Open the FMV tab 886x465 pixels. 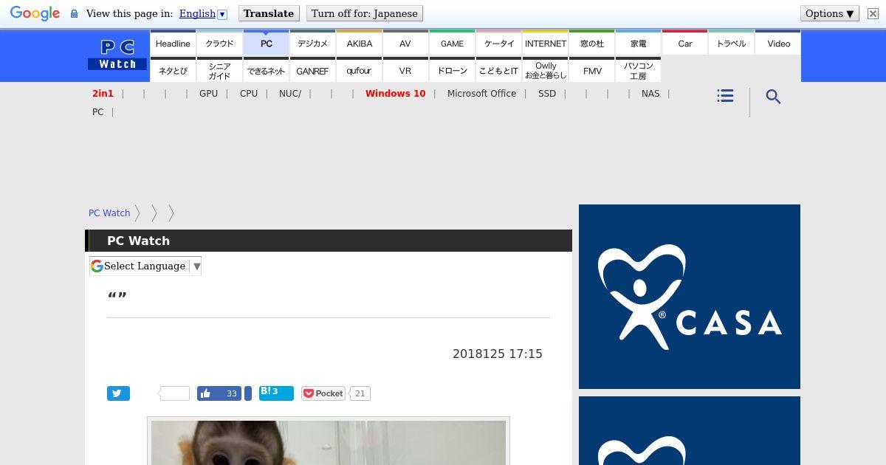pyautogui.click(x=592, y=70)
